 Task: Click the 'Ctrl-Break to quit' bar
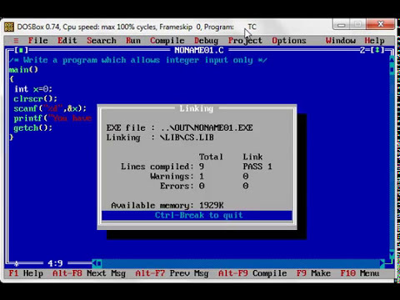(197, 215)
